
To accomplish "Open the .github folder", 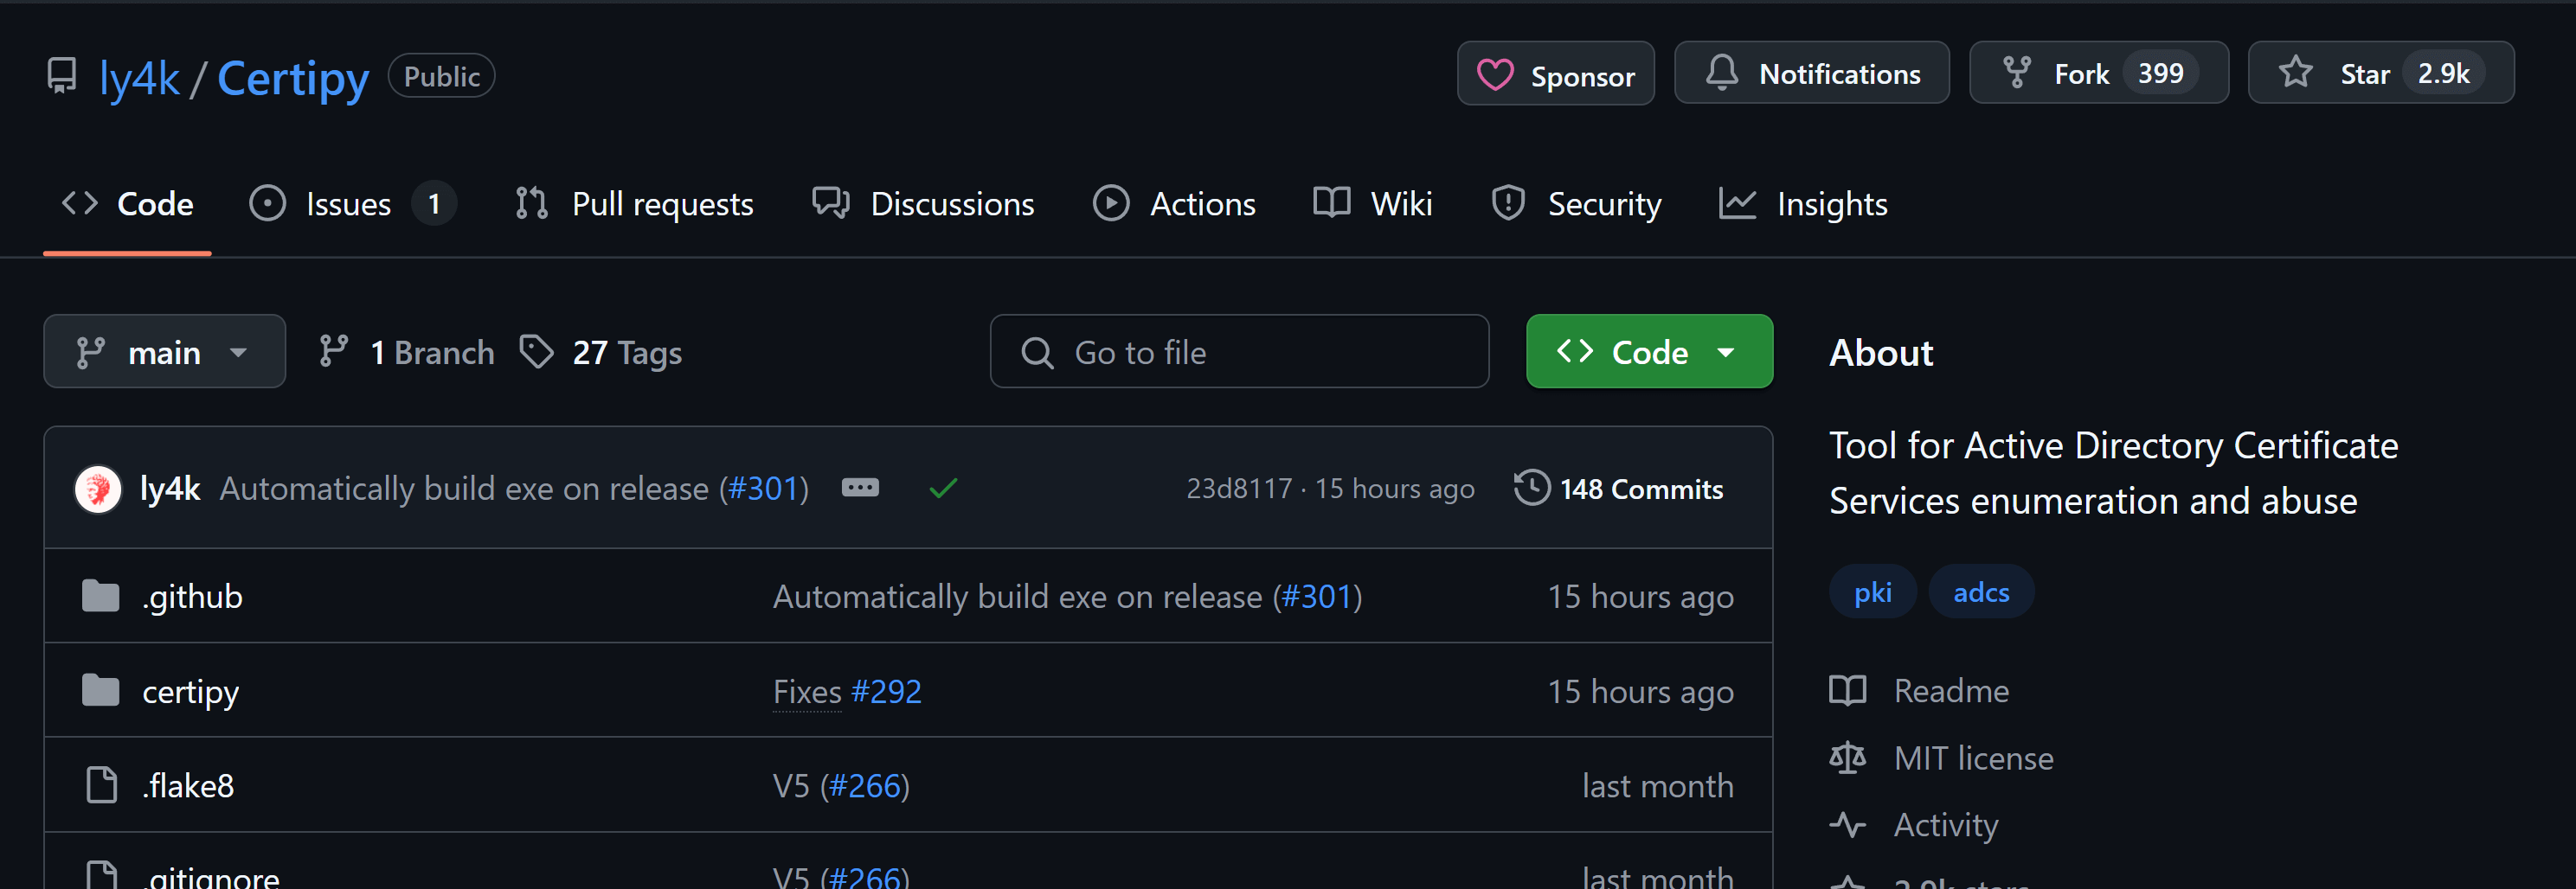I will (192, 597).
